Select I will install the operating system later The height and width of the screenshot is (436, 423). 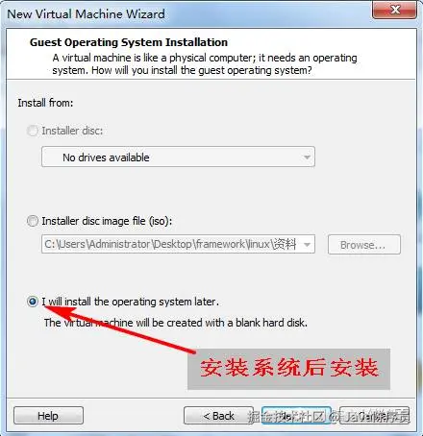click(33, 302)
